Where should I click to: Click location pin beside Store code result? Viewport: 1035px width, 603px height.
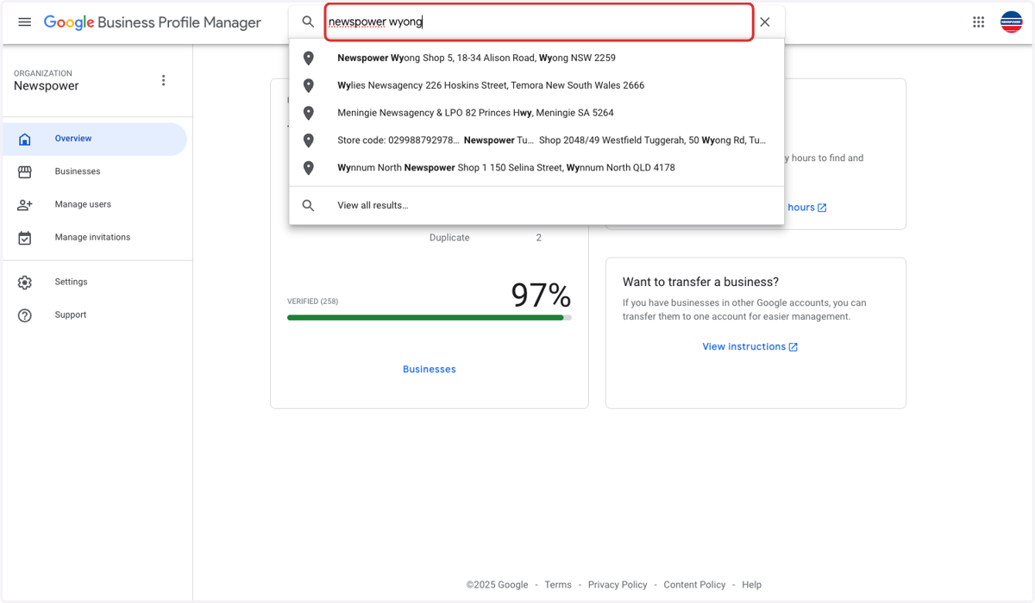click(308, 140)
